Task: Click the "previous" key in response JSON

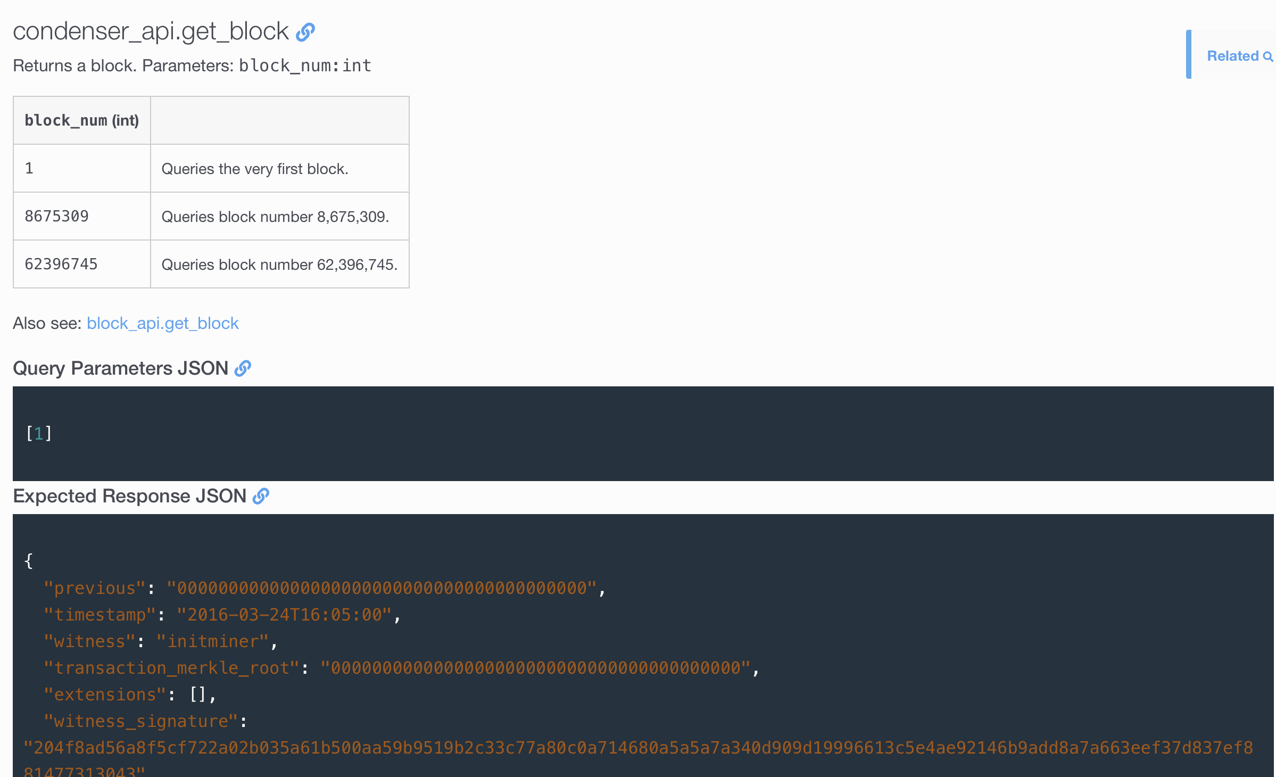Action: tap(95, 588)
